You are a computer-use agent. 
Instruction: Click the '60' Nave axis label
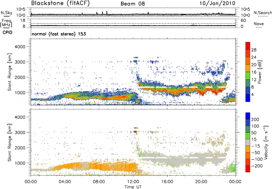click(243, 20)
